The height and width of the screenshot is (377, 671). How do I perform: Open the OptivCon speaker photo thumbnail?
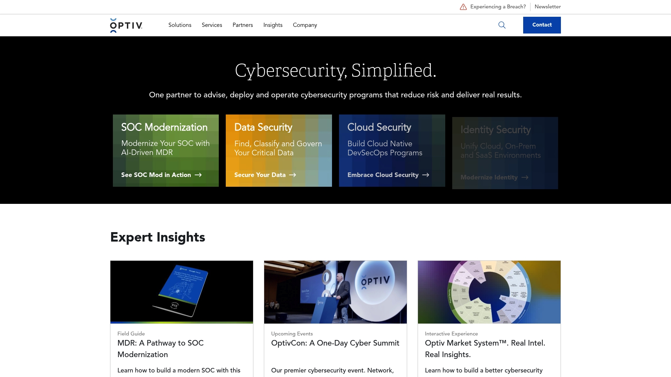pos(335,292)
